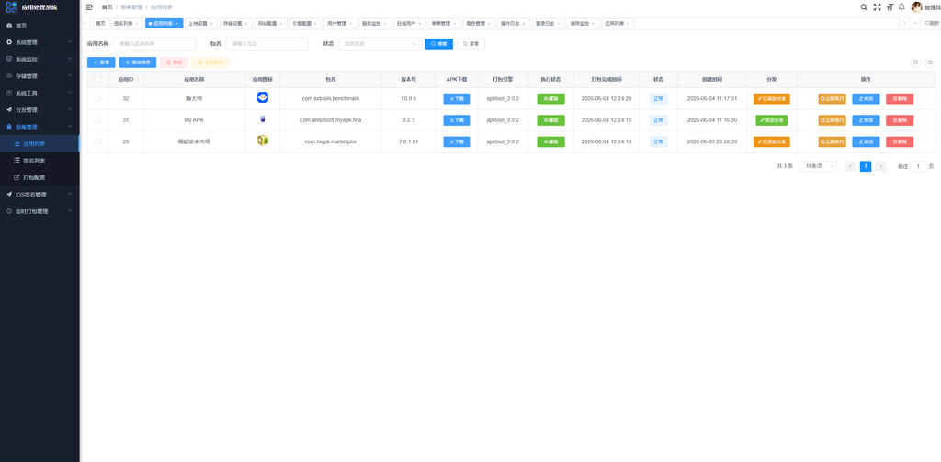The image size is (941, 462).
Task: Download APK for My APK row
Action: pyautogui.click(x=457, y=120)
